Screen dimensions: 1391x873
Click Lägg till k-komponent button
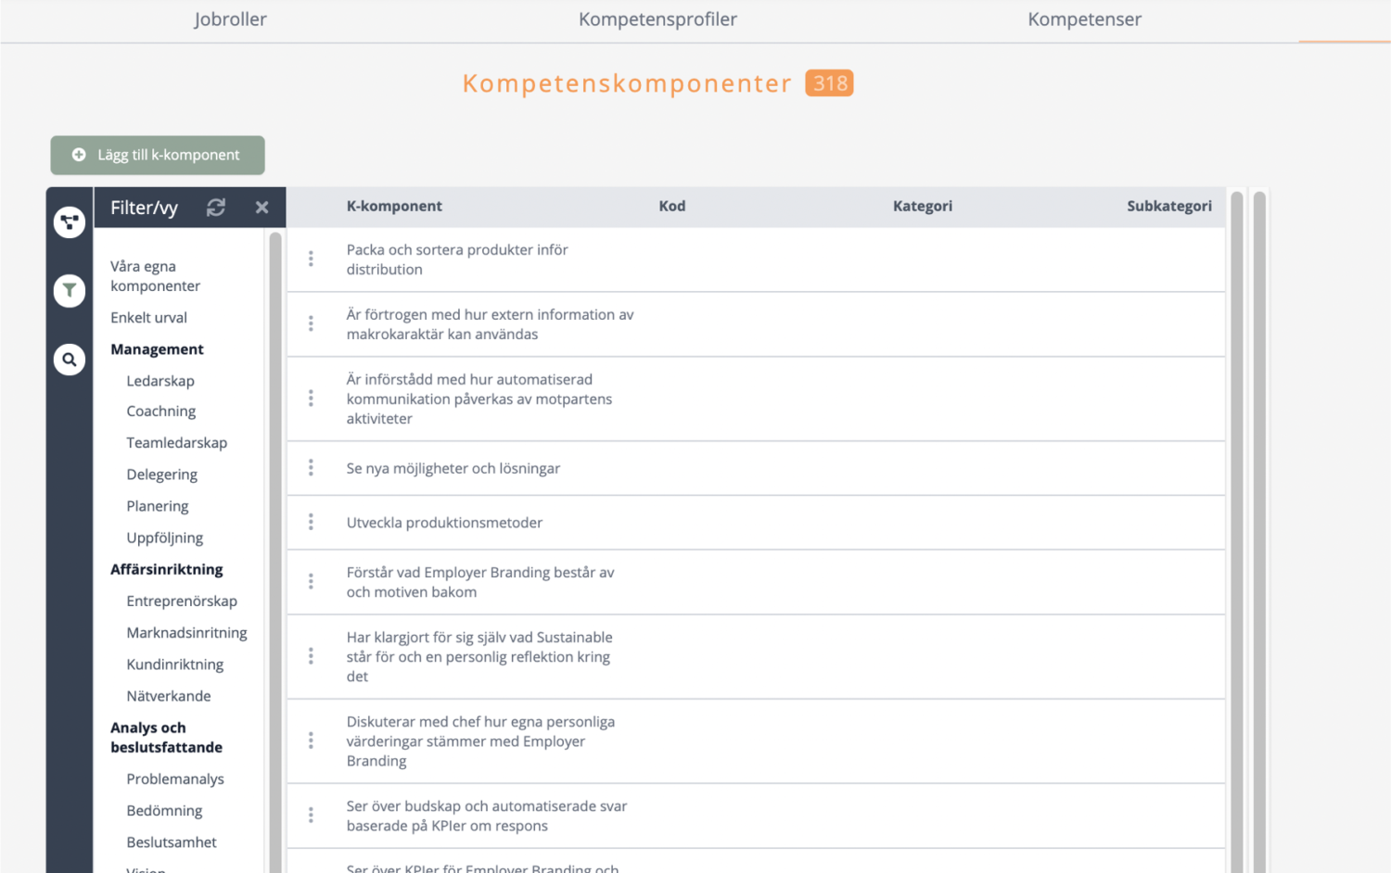pyautogui.click(x=158, y=155)
